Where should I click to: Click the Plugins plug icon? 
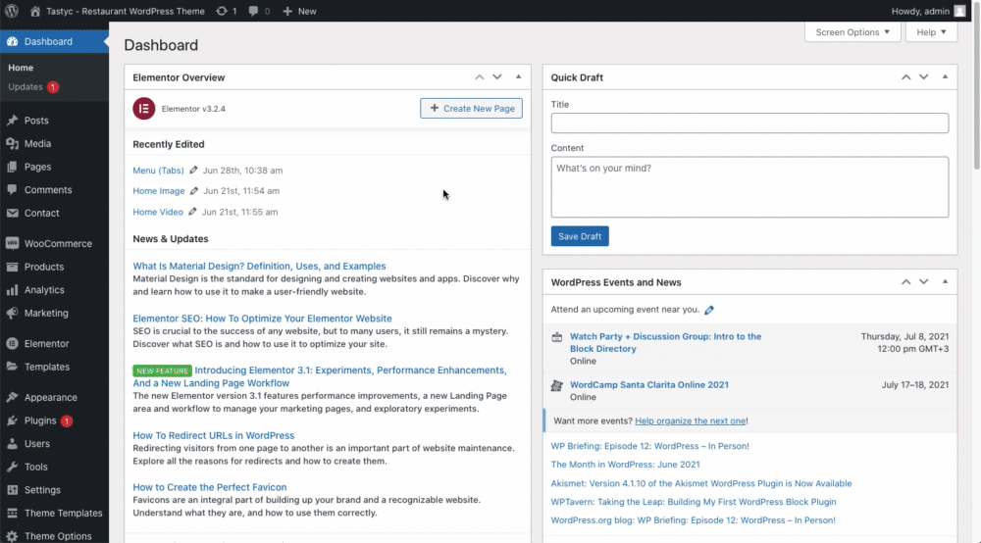pyautogui.click(x=12, y=420)
